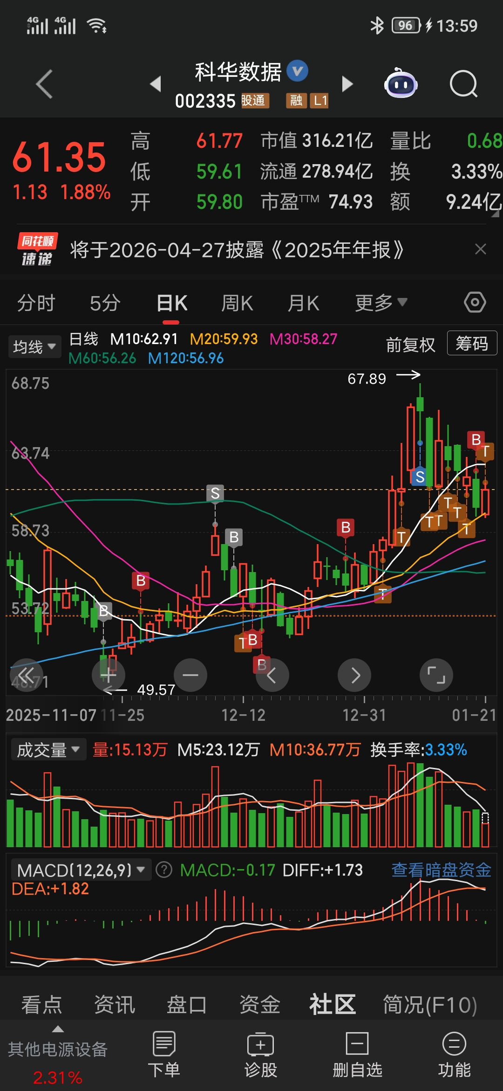Go to previous stock with left triangle

(x=156, y=84)
